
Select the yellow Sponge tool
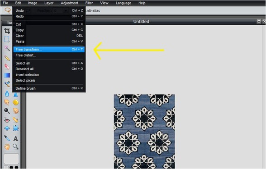(x=15, y=102)
